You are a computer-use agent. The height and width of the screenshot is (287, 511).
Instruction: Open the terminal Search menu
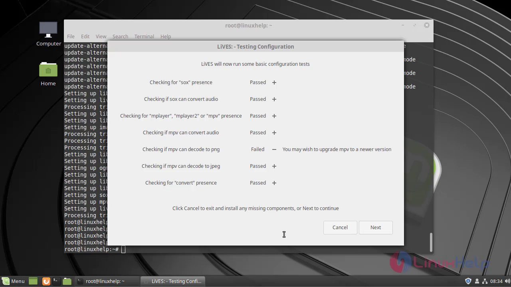(x=120, y=36)
